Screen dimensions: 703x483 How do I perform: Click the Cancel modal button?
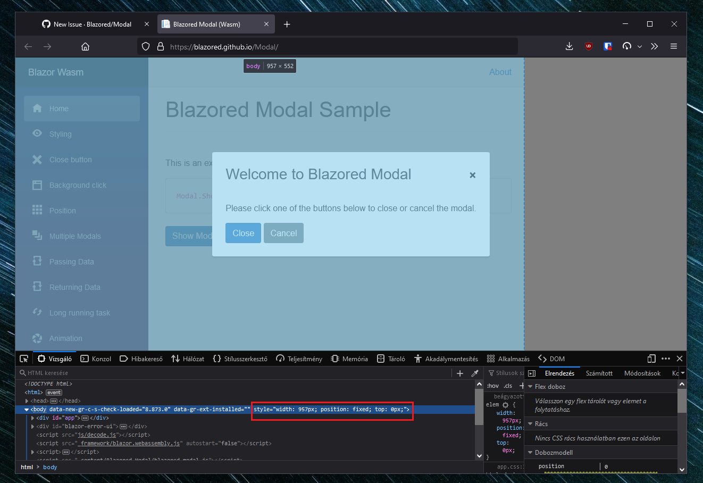point(283,233)
